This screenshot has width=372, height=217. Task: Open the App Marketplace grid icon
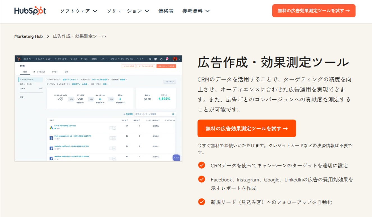pos(156,59)
